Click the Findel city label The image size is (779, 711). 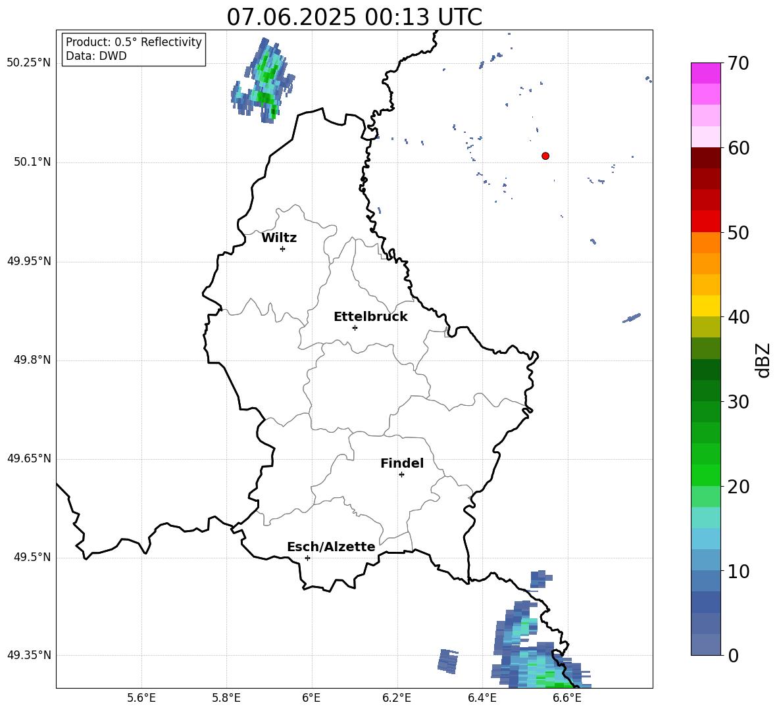[x=402, y=463]
